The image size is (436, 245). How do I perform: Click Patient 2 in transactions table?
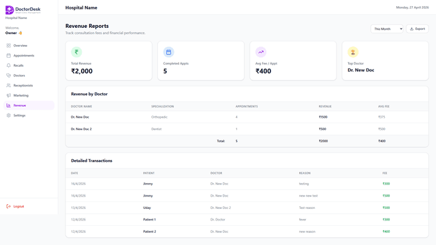[x=150, y=231]
